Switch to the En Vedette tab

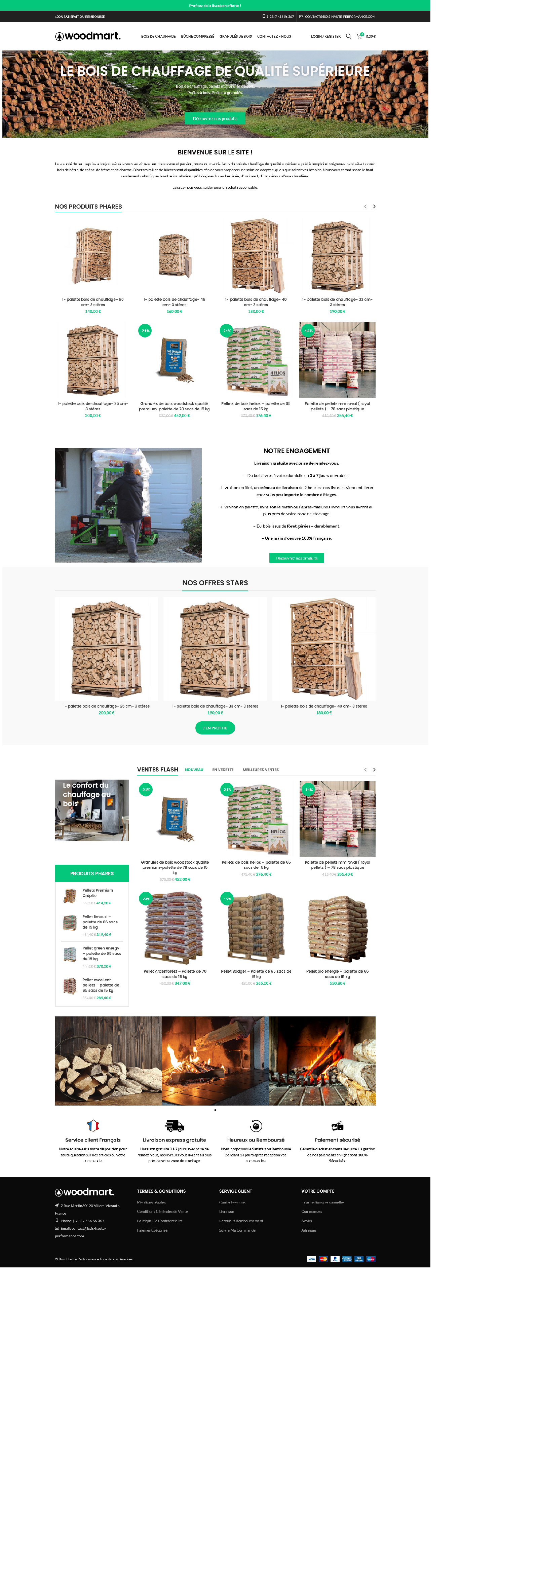(223, 770)
